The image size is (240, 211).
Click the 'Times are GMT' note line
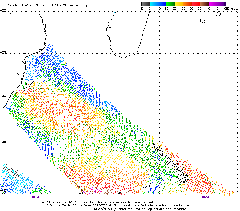(102, 202)
